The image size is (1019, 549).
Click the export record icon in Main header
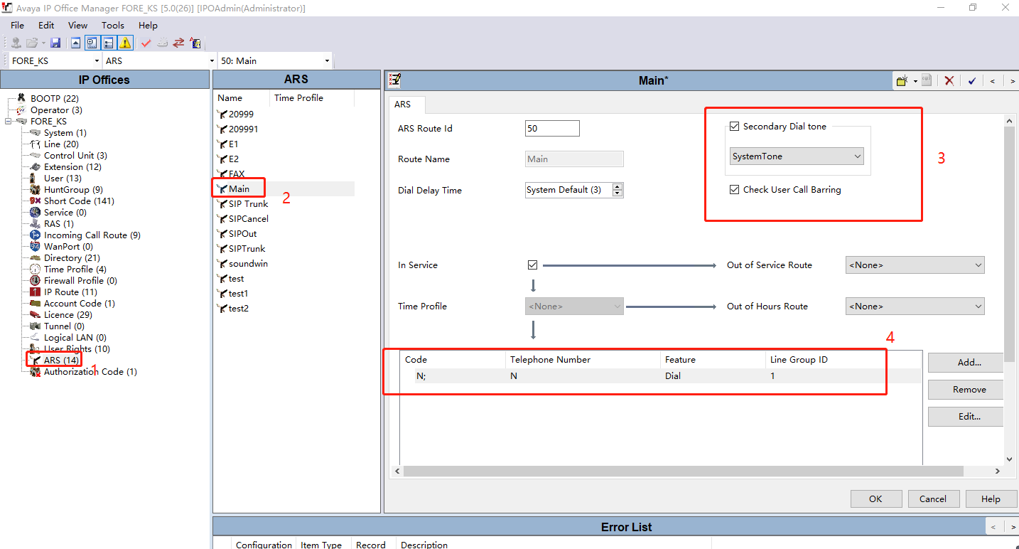927,81
